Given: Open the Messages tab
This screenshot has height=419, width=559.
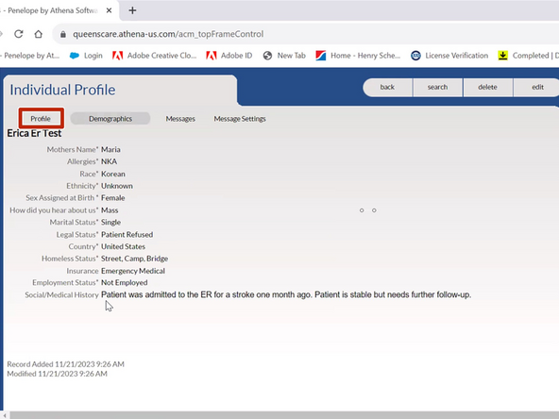Looking at the screenshot, I should point(180,119).
